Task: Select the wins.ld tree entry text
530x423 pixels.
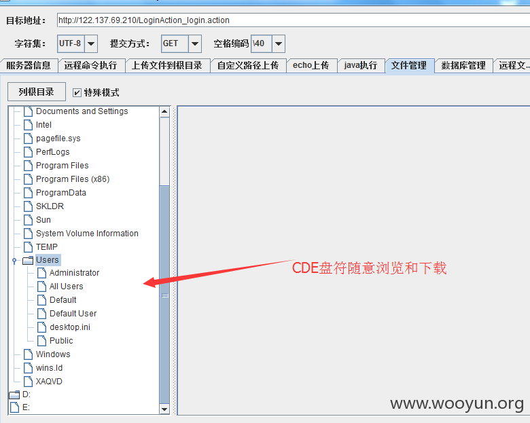Action: 50,367
